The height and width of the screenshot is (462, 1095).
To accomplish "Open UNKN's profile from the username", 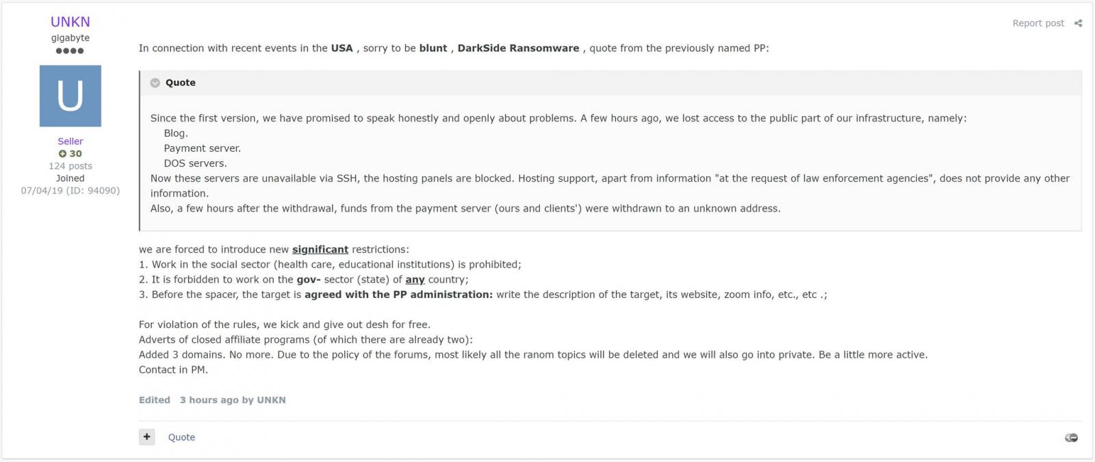I will [x=70, y=21].
